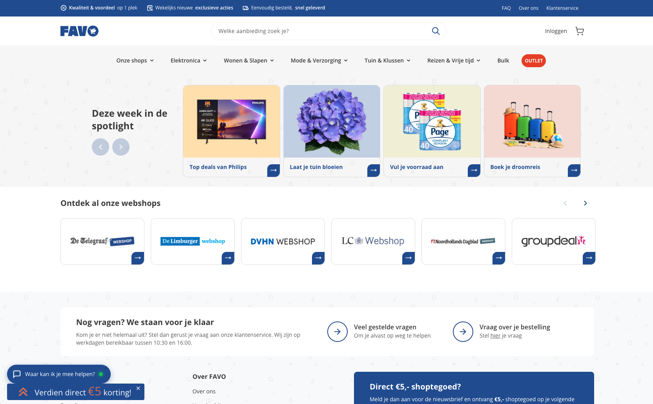653x404 pixels.
Task: Show next webshops with right chevron
Action: click(586, 203)
